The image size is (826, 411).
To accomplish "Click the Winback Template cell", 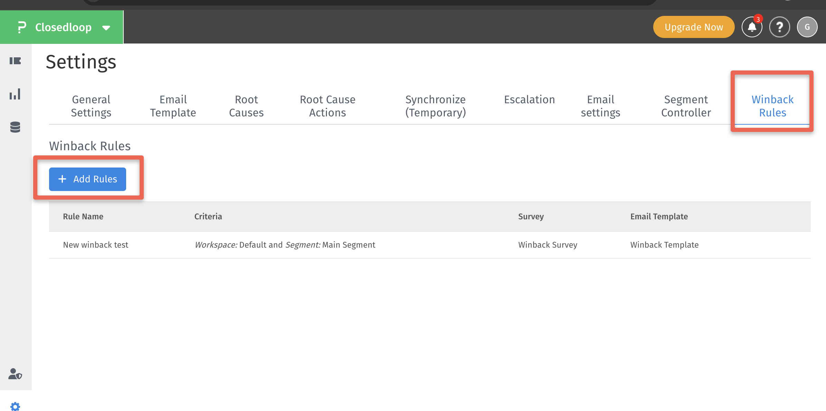I will pos(664,245).
